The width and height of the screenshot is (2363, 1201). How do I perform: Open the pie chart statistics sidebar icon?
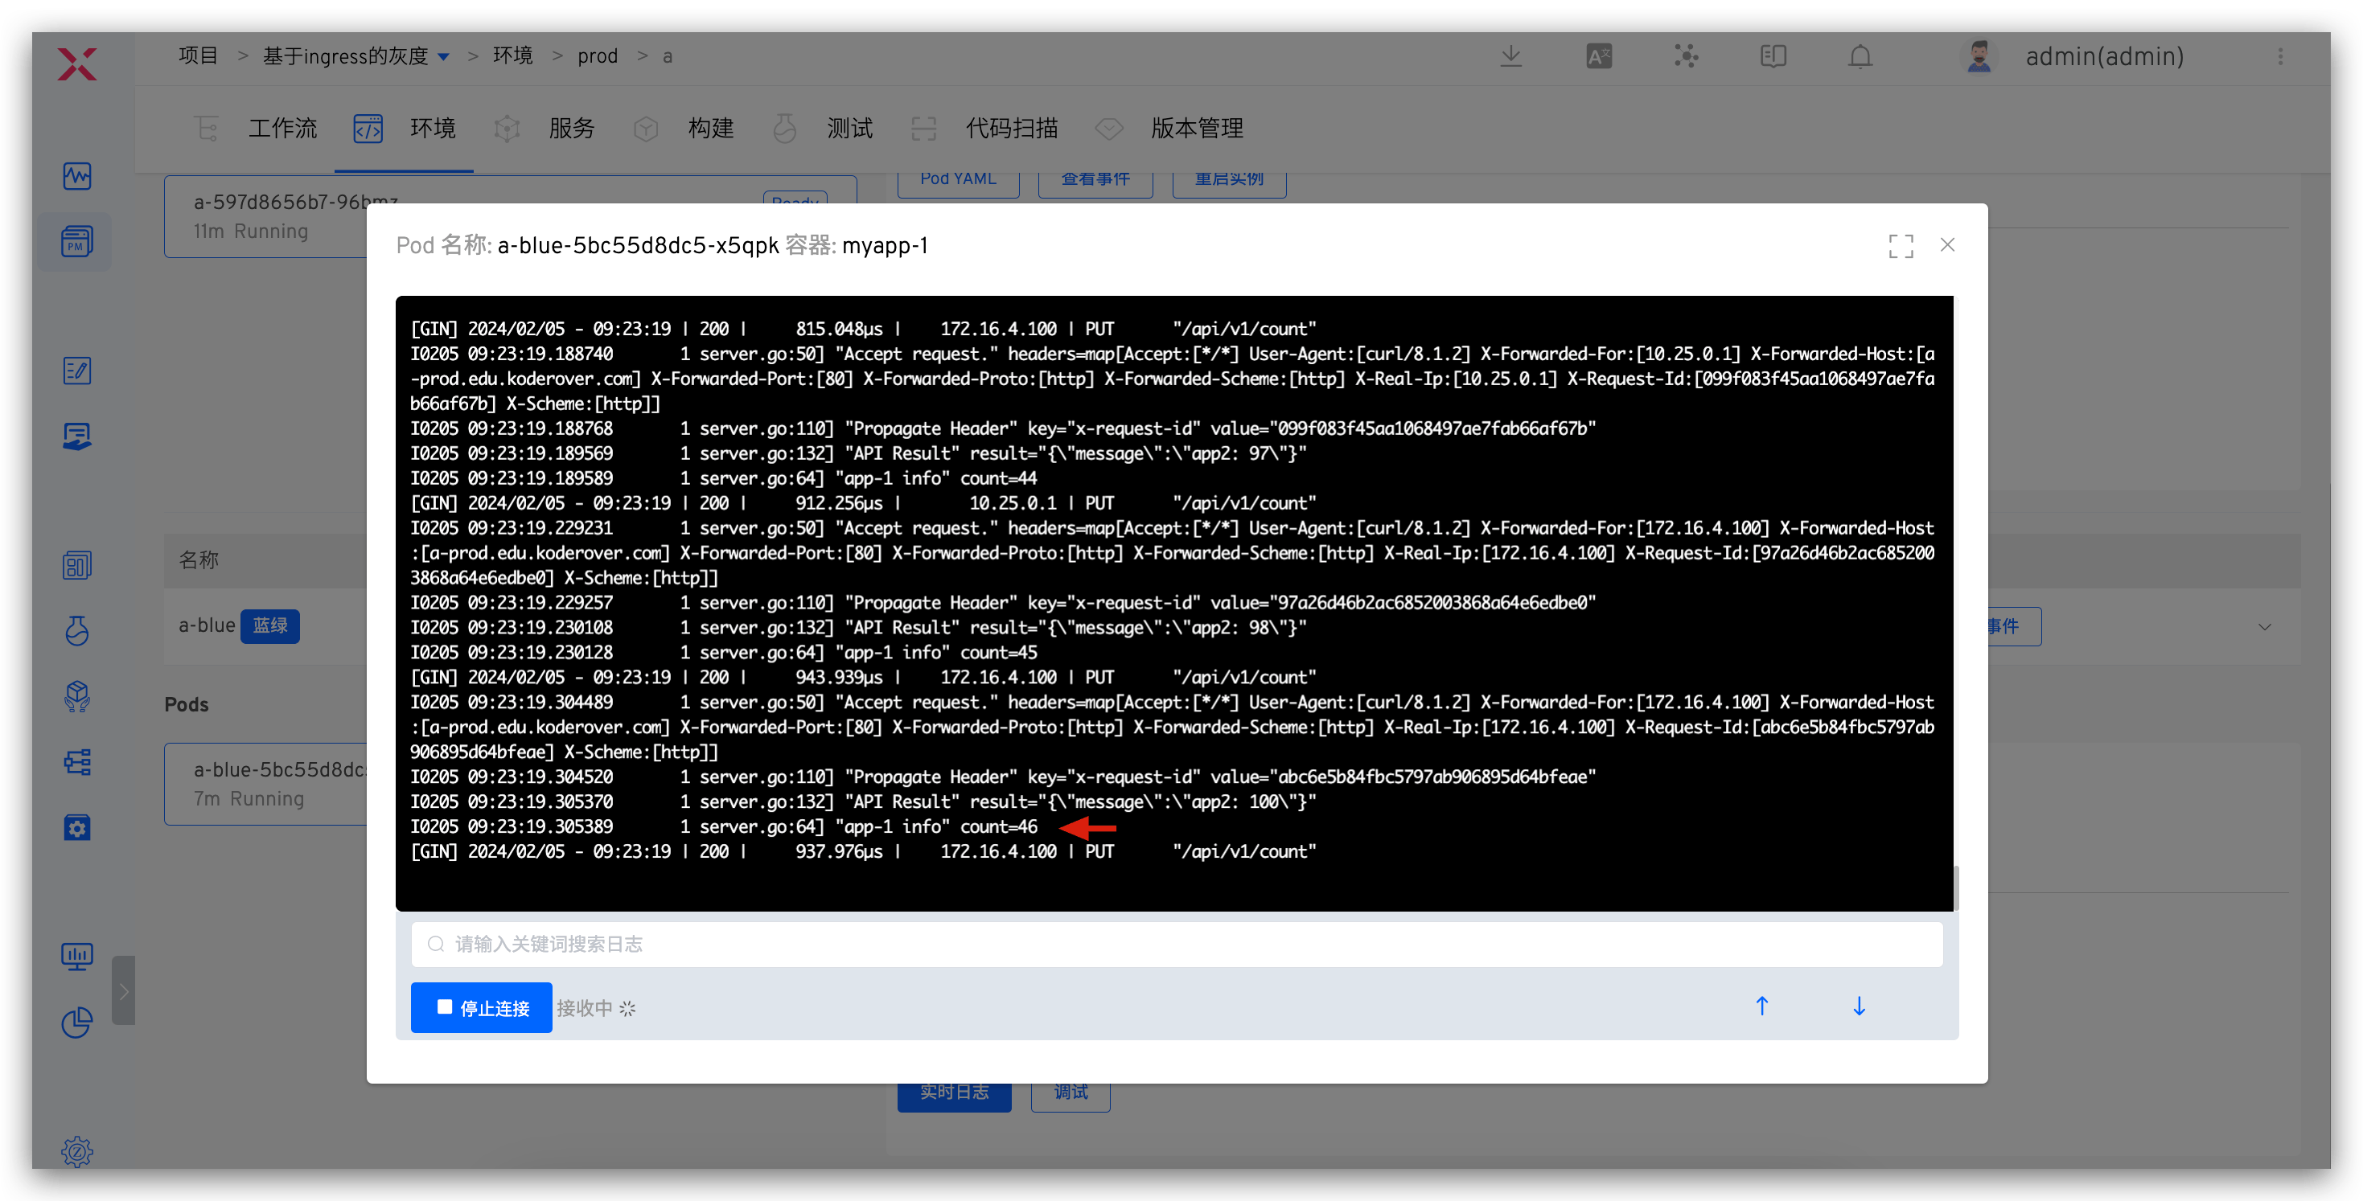[x=77, y=1023]
